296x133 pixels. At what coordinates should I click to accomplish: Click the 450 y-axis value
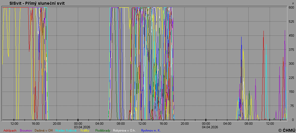291,35
